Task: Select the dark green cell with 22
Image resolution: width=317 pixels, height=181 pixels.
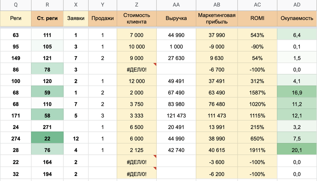Action: pos(47,139)
